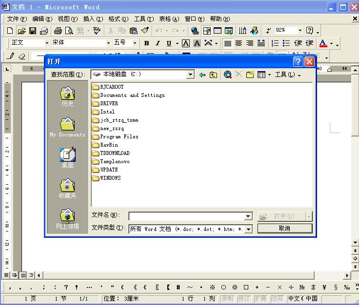Select the Program Files folder
This screenshot has height=305, width=359.
[x=119, y=137]
